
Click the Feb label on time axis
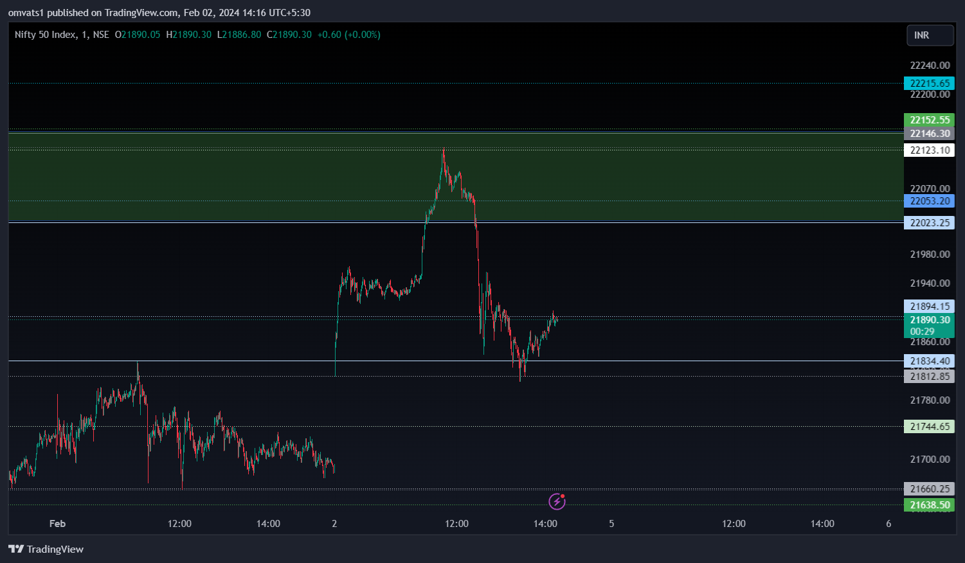click(x=57, y=524)
